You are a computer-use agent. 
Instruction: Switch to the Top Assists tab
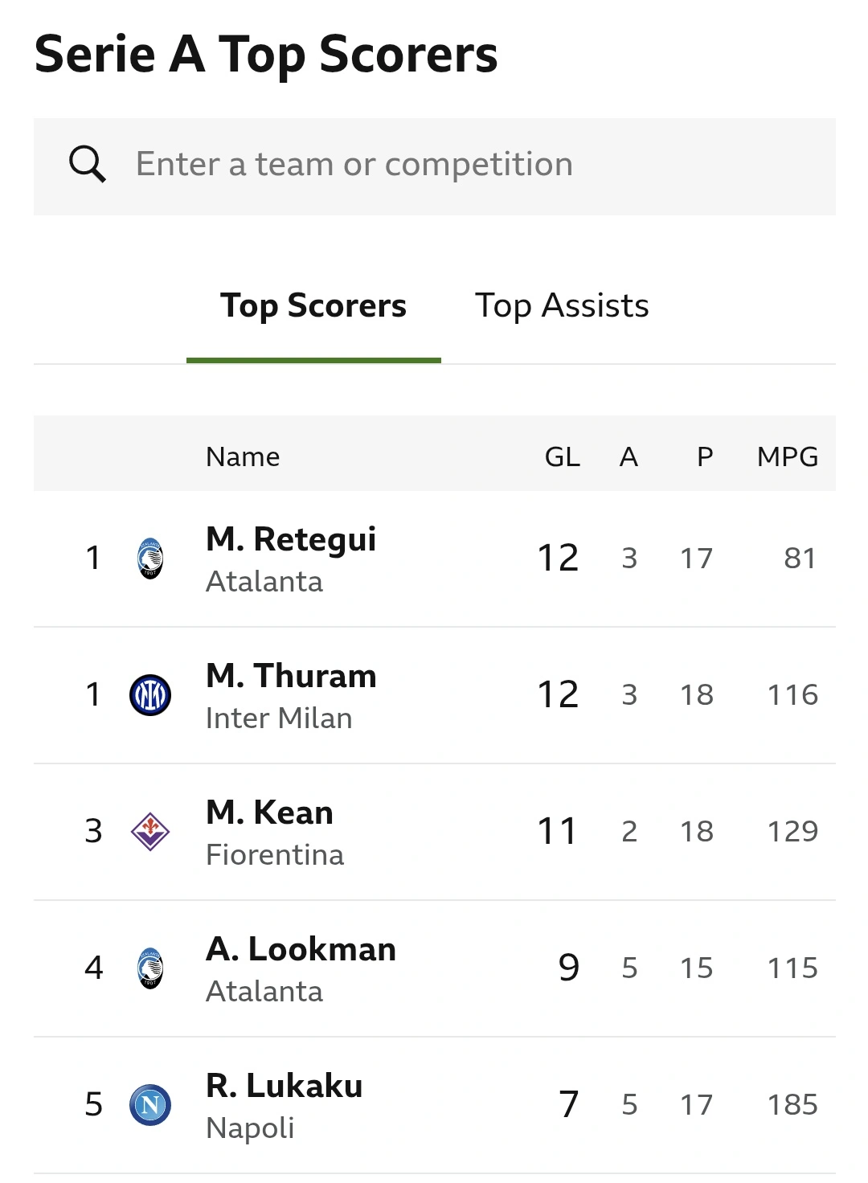[x=562, y=306]
